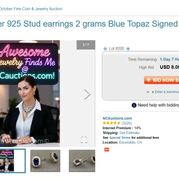The image size is (179, 179).
Task: Go to next lot using right arrow
Action: [x=128, y=48]
